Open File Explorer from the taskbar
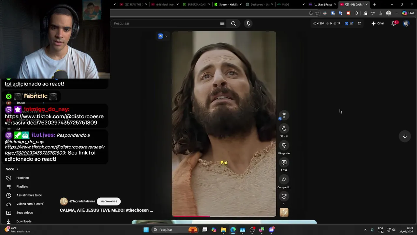Viewport: 417px width, 235px height. [x=223, y=230]
